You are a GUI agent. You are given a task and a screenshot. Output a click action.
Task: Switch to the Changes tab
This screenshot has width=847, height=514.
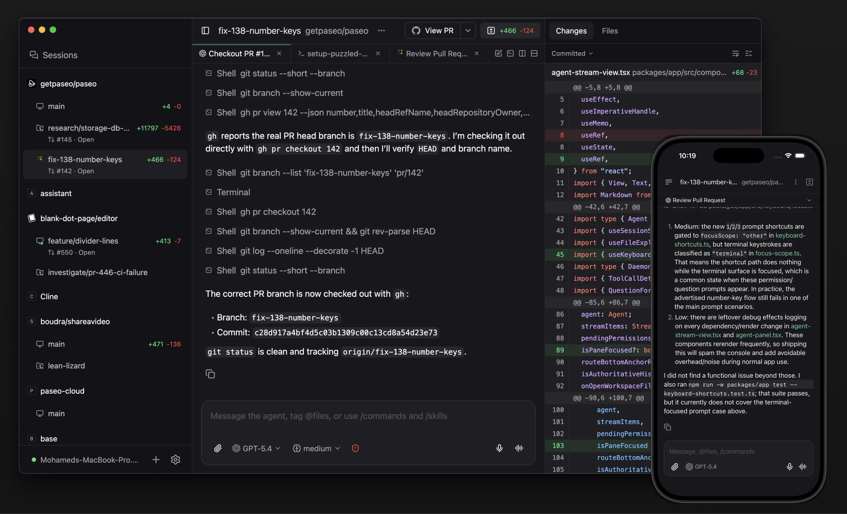[x=571, y=31]
